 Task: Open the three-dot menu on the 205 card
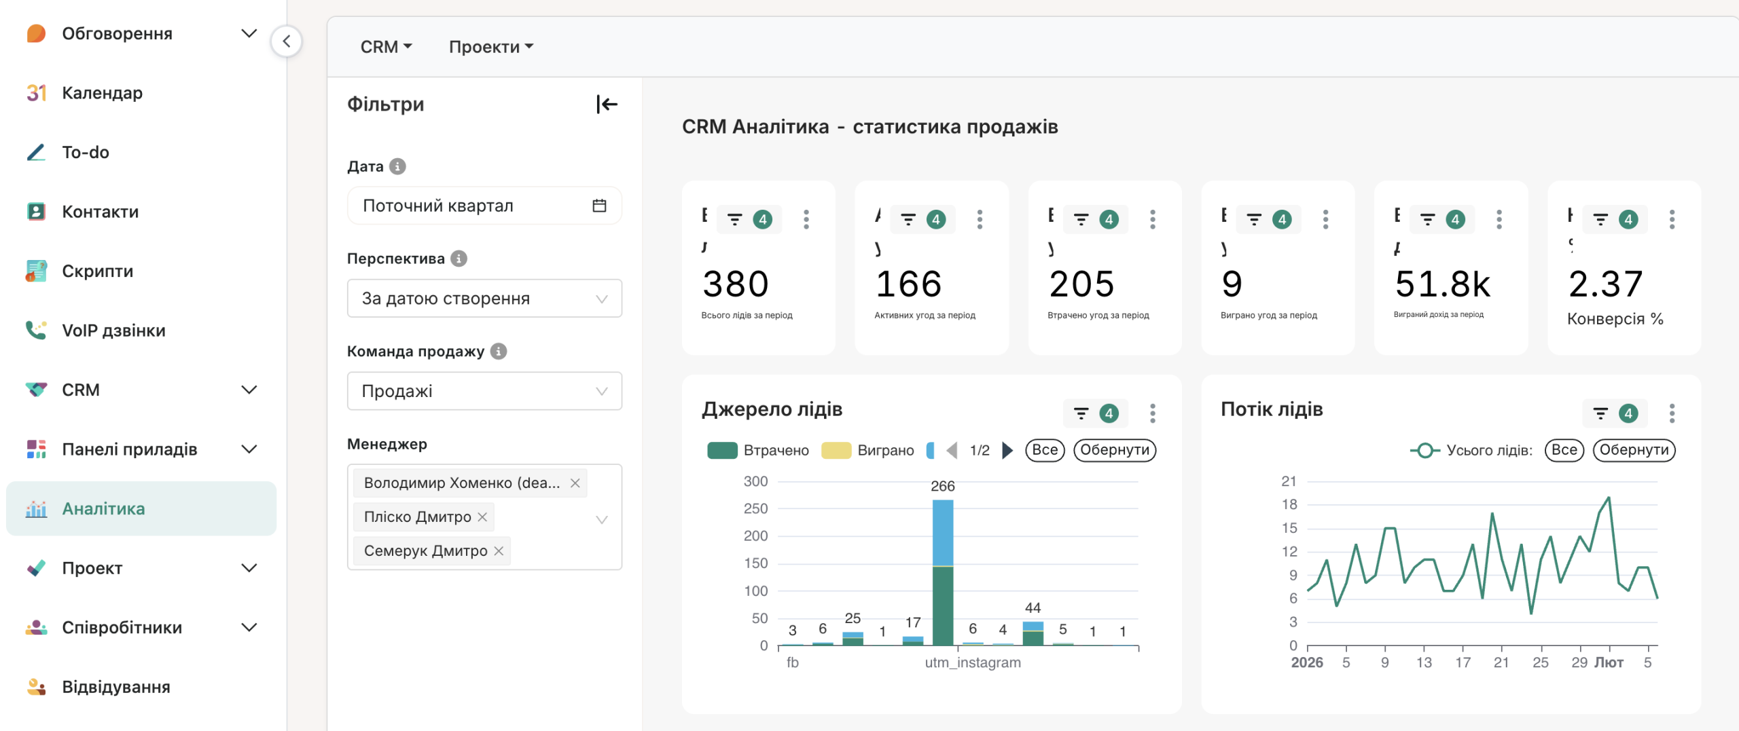(1153, 219)
